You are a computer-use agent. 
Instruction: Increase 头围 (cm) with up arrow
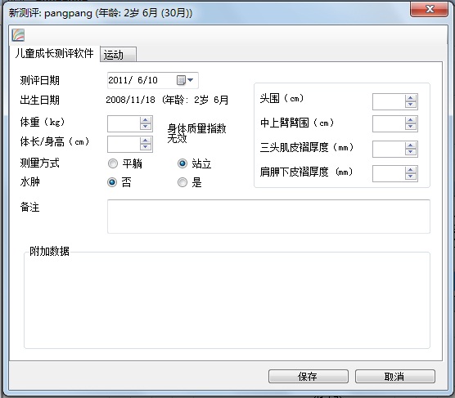click(x=410, y=98)
